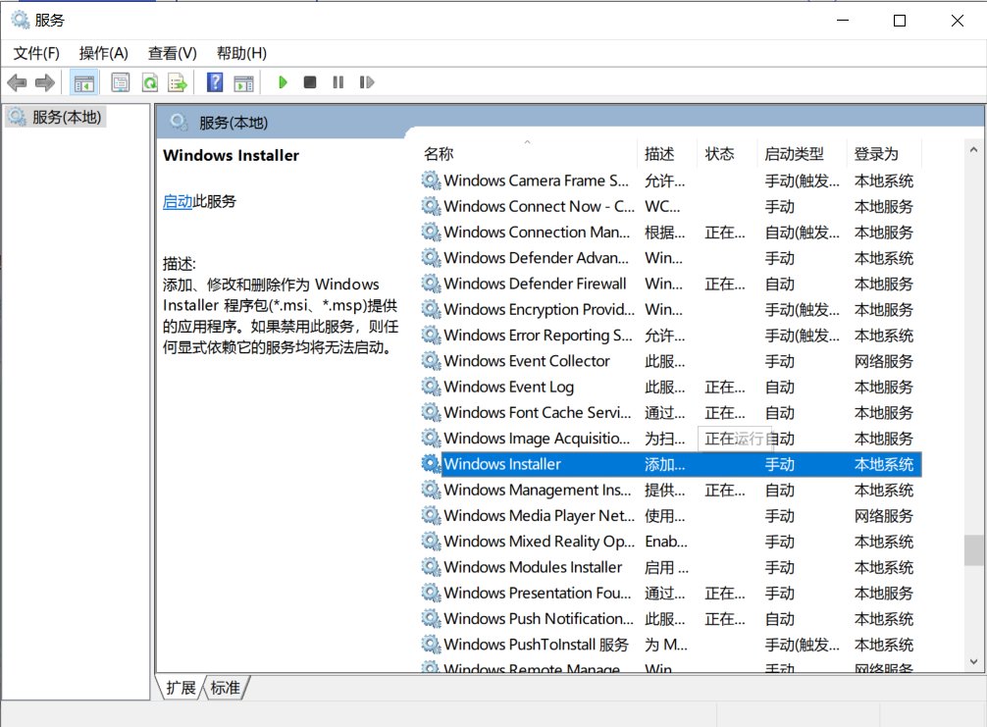
Task: Toggle the show/hide console tree icon
Action: tap(84, 81)
